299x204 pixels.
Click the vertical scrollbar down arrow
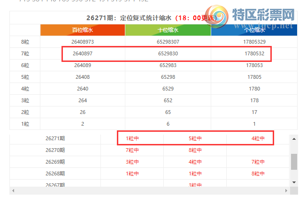[x=294, y=182]
